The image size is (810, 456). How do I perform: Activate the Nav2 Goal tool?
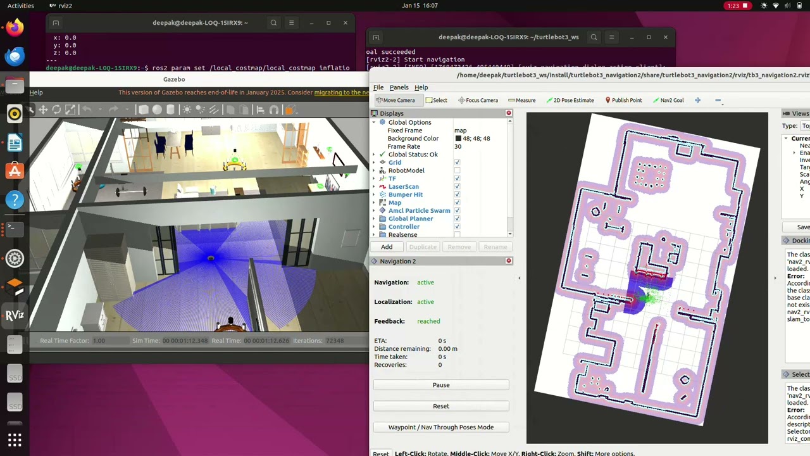pyautogui.click(x=668, y=100)
